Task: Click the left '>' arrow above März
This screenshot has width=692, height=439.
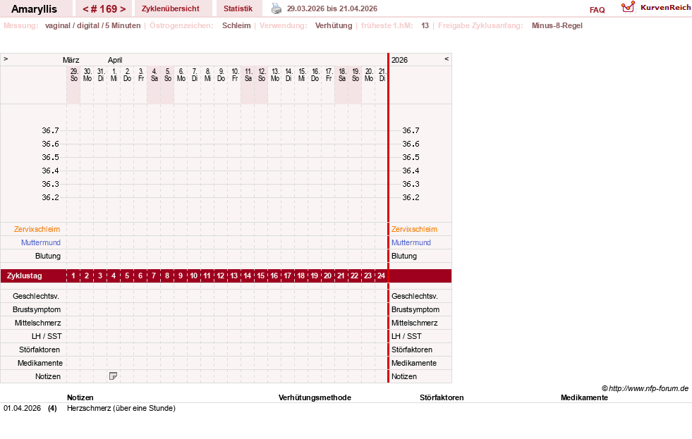Action: click(x=6, y=58)
